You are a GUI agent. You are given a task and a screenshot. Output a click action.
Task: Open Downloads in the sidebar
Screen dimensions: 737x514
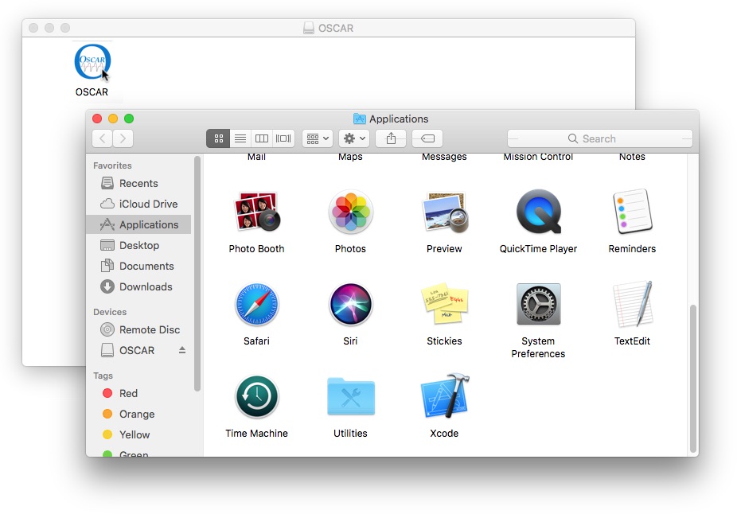[x=138, y=286]
